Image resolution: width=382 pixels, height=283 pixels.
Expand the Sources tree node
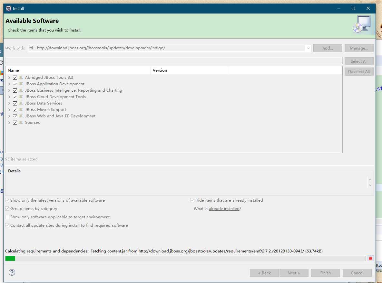coord(9,123)
